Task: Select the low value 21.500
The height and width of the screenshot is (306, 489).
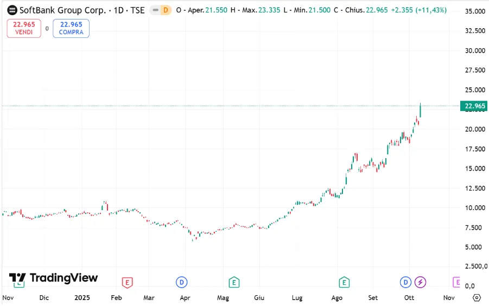Action: tap(320, 10)
